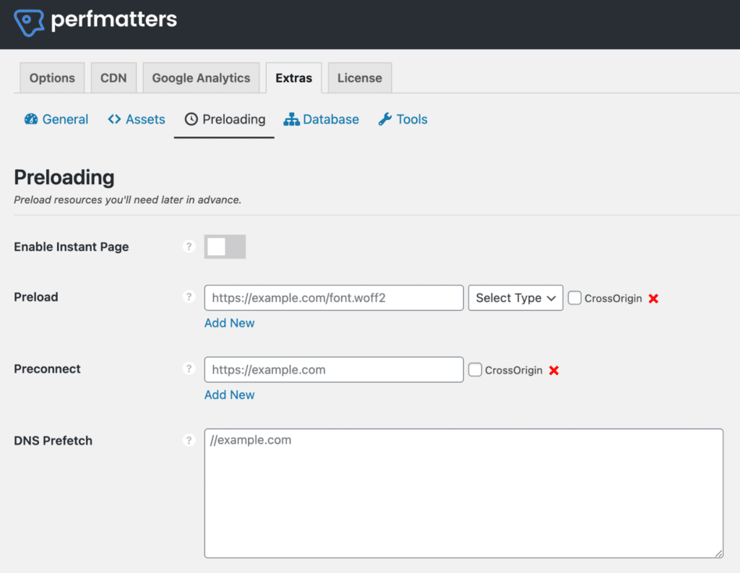Click inside the DNS Prefetch textarea
740x573 pixels.
click(x=463, y=494)
